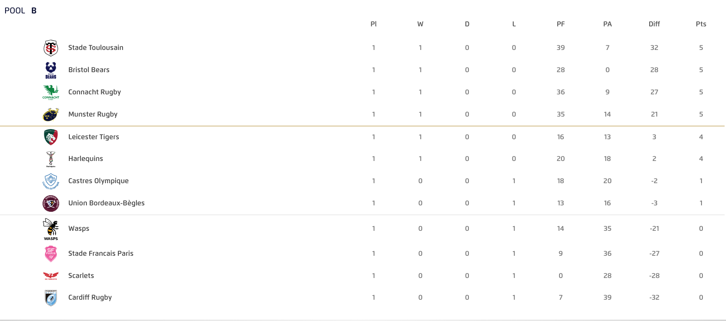Select the Castres Olympique badge
This screenshot has width=726, height=321.
51,181
